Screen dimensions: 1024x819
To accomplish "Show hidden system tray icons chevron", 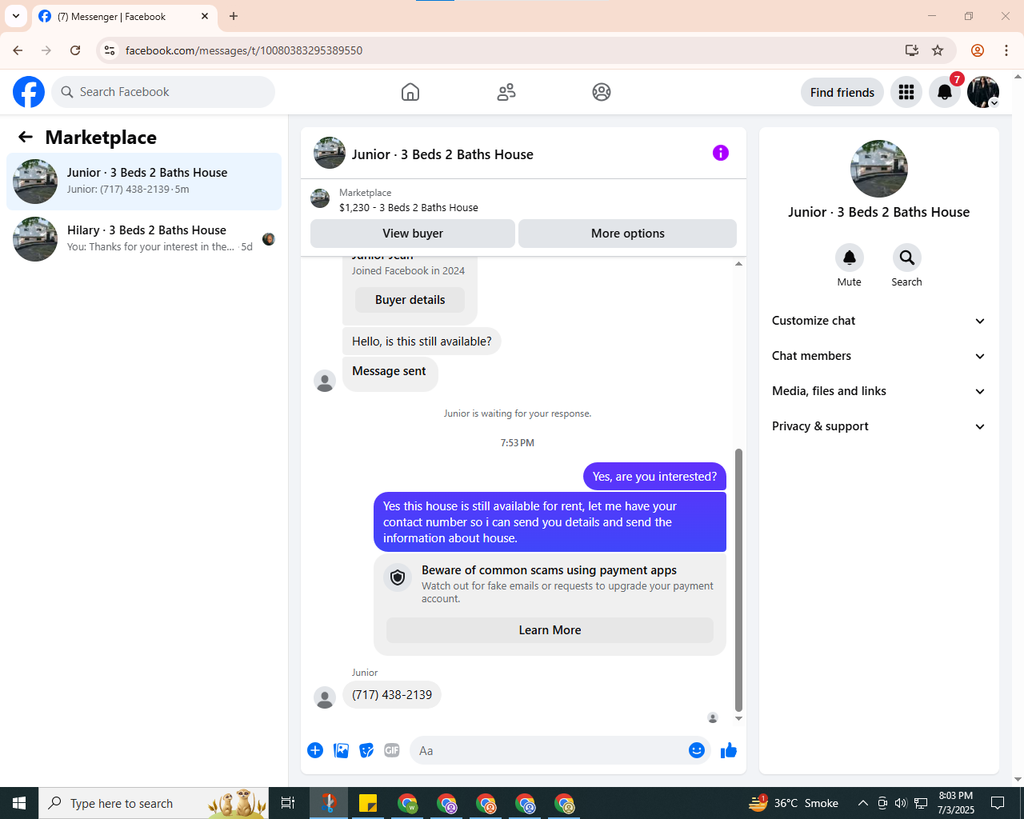I will point(862,803).
